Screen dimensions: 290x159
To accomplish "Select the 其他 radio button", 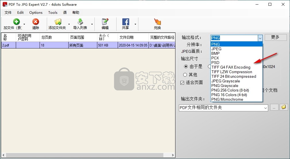I will click(185, 75).
